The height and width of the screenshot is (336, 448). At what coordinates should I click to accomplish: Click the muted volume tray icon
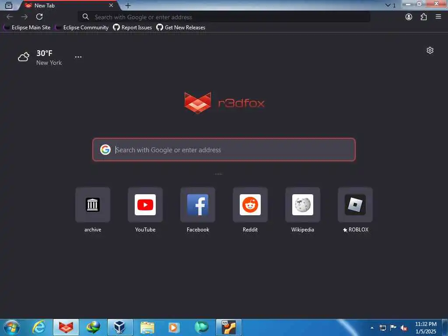tap(404, 328)
